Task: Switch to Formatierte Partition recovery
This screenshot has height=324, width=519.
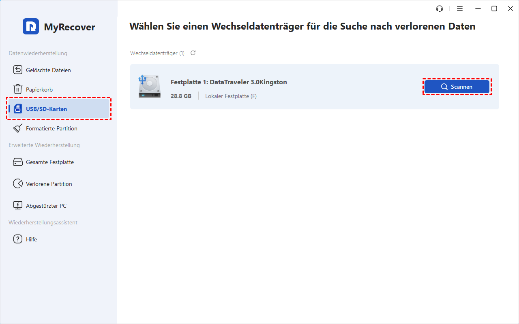Action: [51, 128]
